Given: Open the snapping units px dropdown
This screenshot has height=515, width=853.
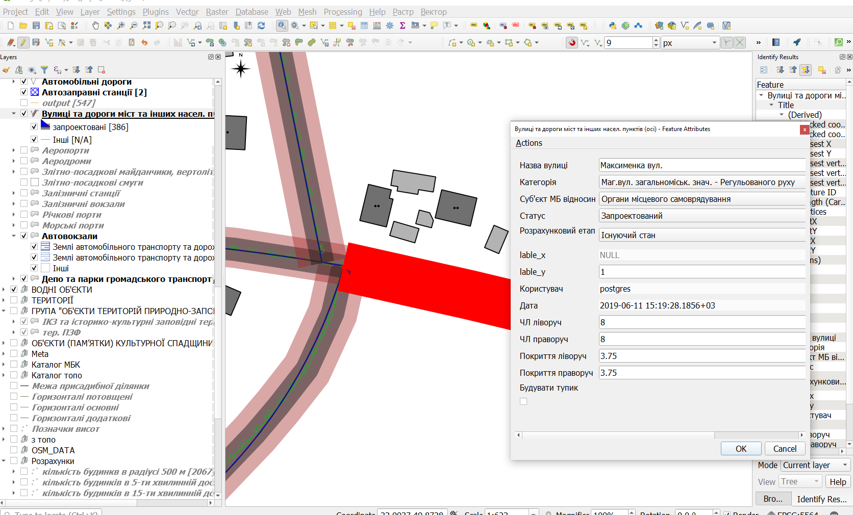Looking at the screenshot, I should click(x=690, y=43).
